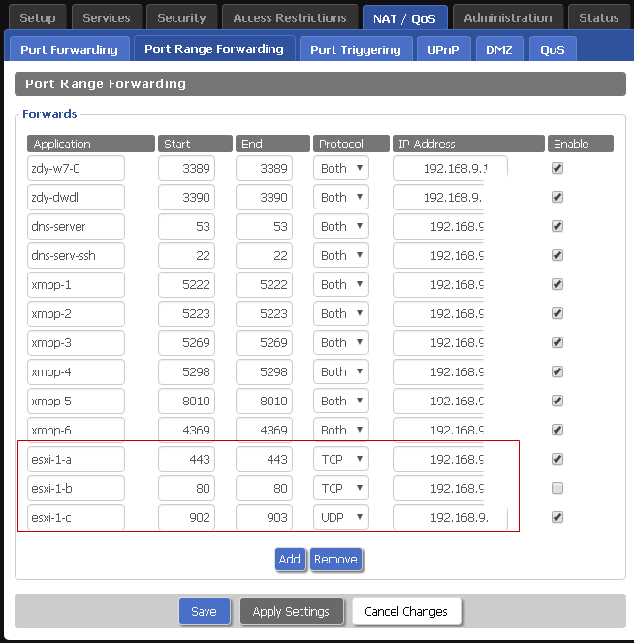Expand the esxi-1-c UDP protocol dropdown
634x643 pixels.
(x=341, y=517)
